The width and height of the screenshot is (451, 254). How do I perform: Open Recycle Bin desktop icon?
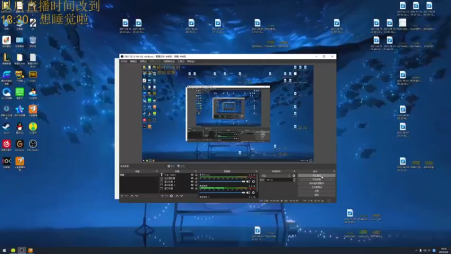pos(33,41)
